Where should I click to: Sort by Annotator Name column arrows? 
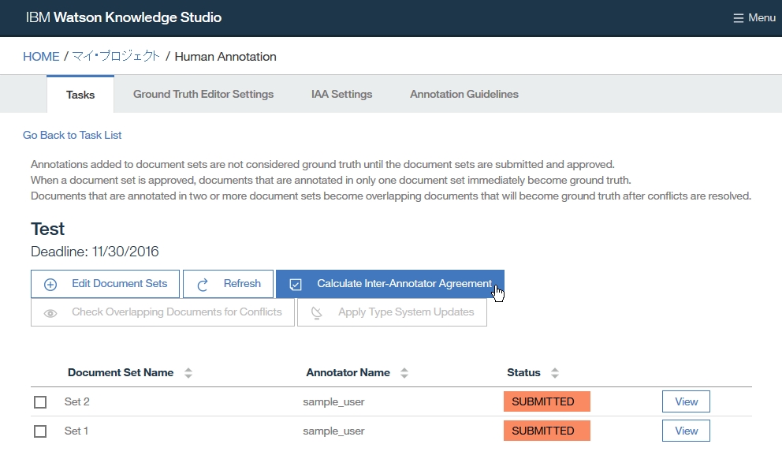pos(404,373)
